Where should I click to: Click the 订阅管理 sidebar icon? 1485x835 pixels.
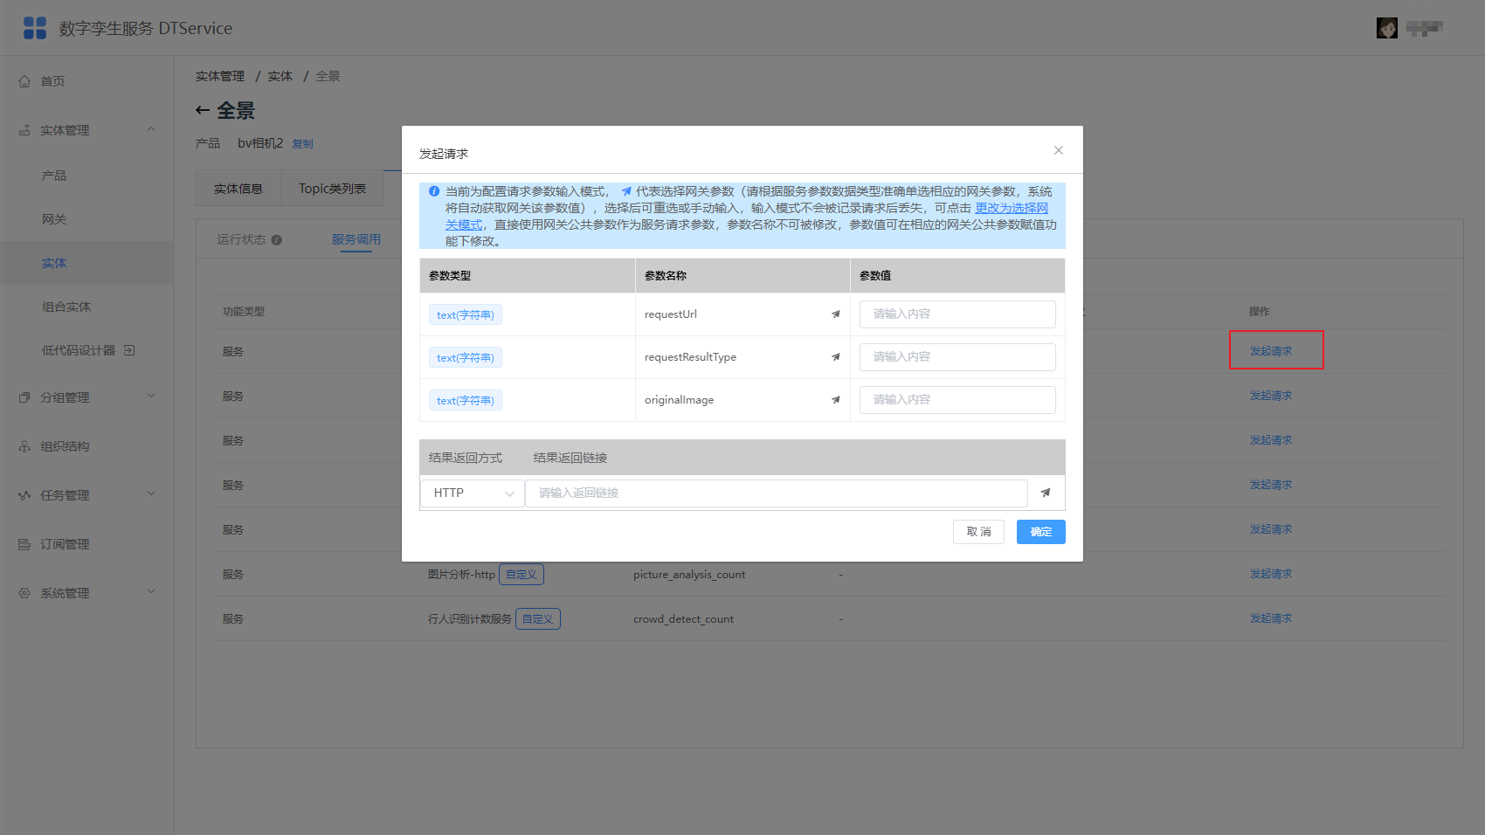(x=24, y=544)
